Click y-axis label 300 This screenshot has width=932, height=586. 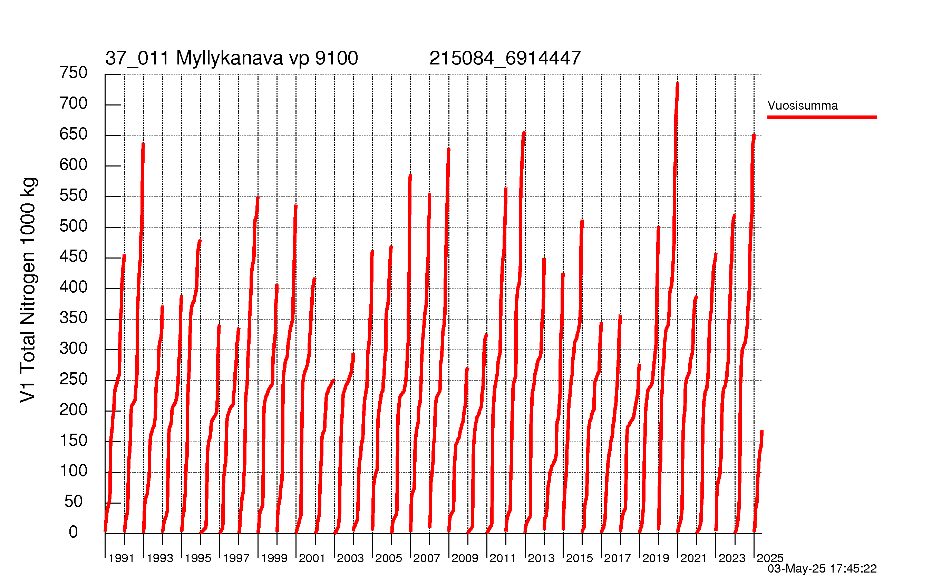click(x=74, y=348)
